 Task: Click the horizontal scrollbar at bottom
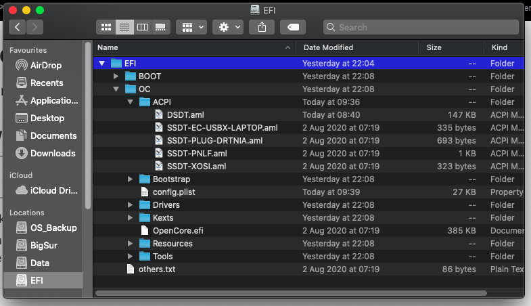(x=291, y=293)
